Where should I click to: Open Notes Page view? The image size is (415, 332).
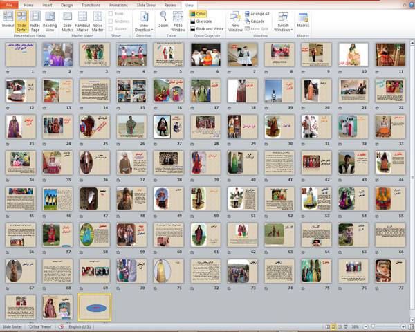coord(35,21)
